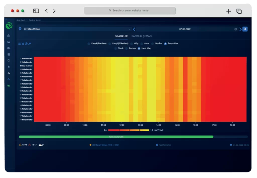Screen dimensions: 257x178
Task: Select the Güç radio option
Action: click(132, 44)
